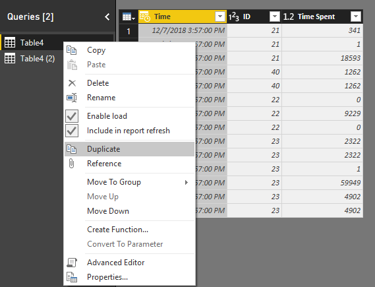Click the ID cell in the 9229 row

(254, 113)
